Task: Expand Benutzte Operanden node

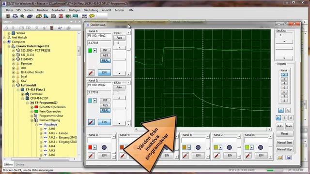Action: (x=32, y=107)
